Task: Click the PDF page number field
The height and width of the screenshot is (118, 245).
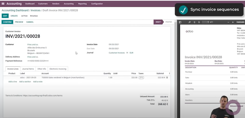Action: [206, 22]
